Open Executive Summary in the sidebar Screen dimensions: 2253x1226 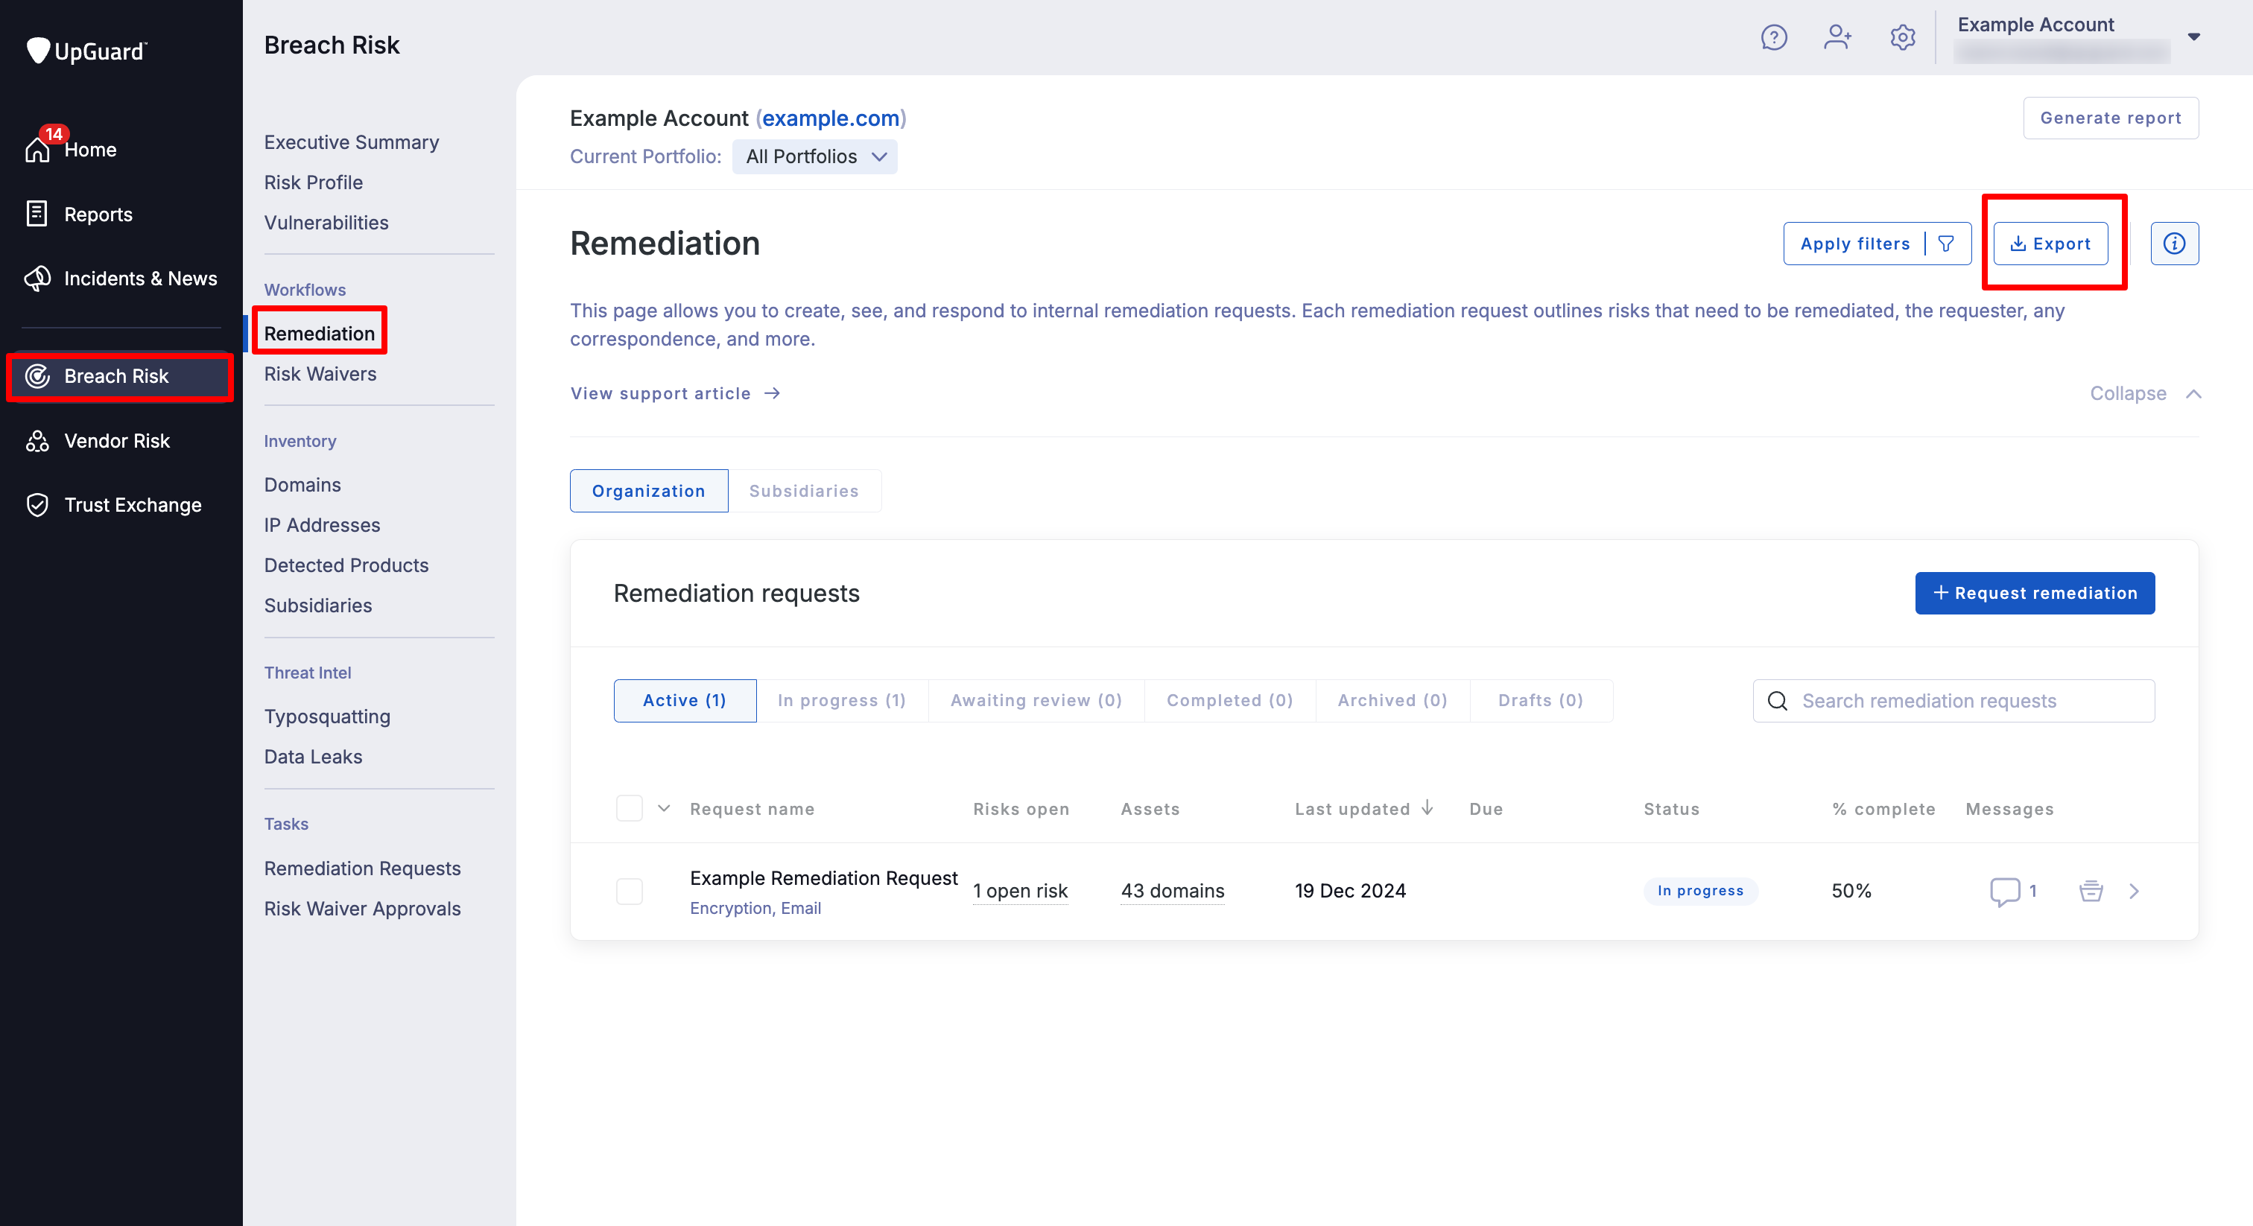point(352,142)
